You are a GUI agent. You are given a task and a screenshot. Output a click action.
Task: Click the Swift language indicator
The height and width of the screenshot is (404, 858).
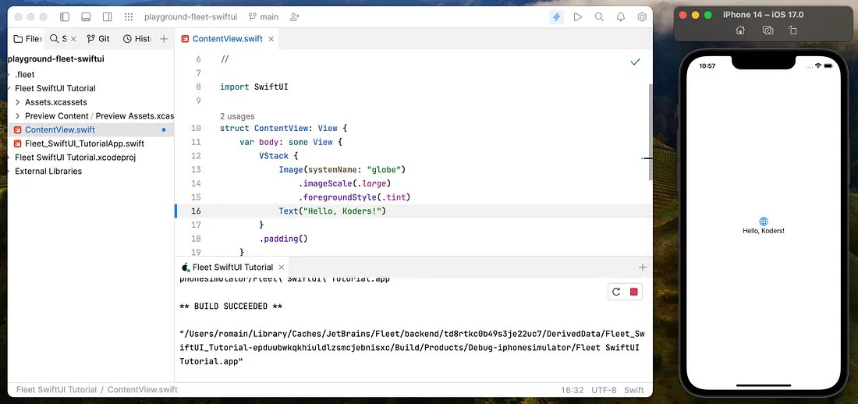[x=633, y=390]
